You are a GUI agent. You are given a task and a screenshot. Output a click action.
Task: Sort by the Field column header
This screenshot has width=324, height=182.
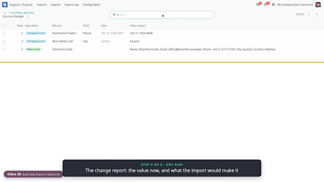click(x=86, y=26)
